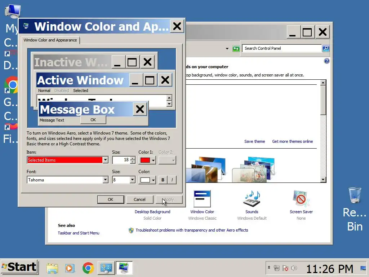Click the Show desktop button in the tray corner
Viewport: 369px width, 277px height.
pos(363,268)
